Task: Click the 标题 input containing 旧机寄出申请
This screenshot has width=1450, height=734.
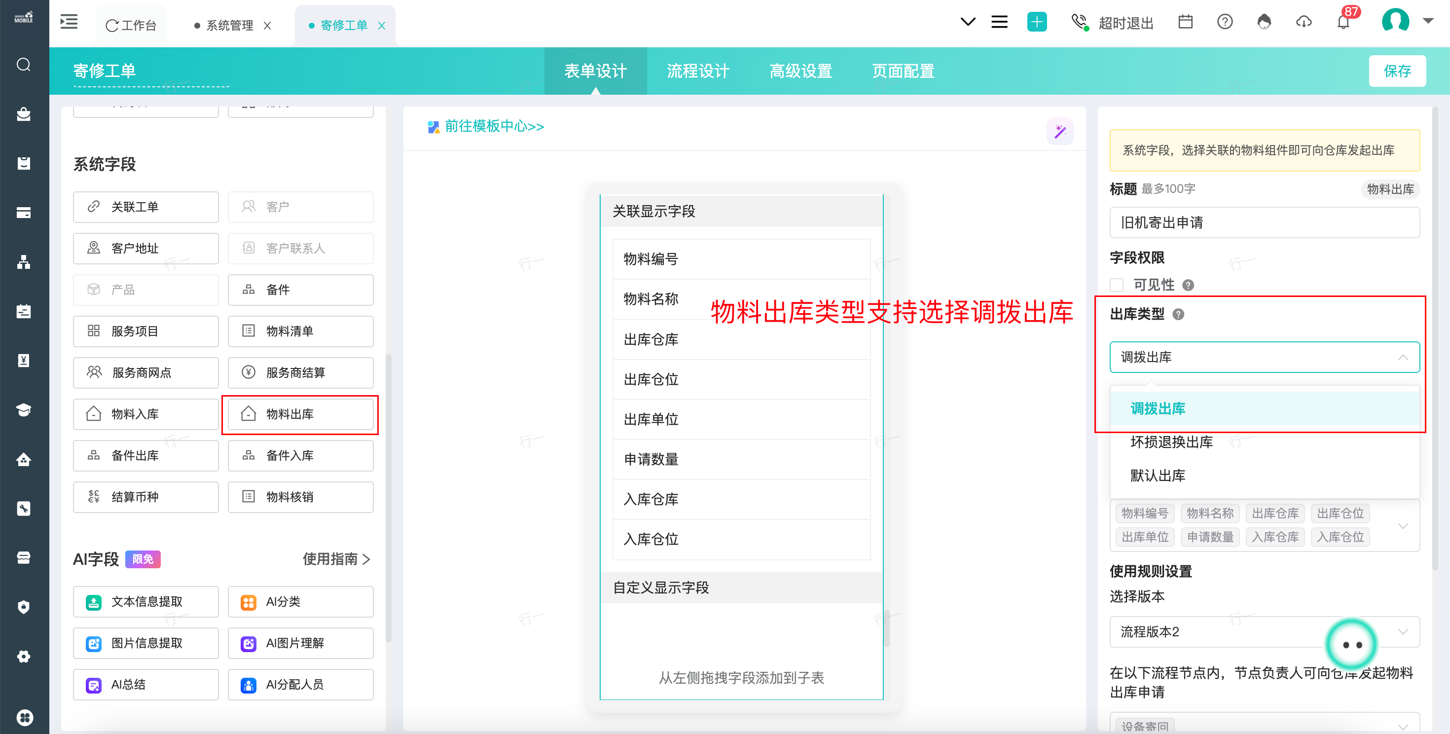Action: tap(1264, 222)
